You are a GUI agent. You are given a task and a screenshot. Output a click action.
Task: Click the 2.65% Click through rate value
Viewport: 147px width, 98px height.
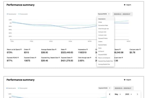tap(81, 60)
